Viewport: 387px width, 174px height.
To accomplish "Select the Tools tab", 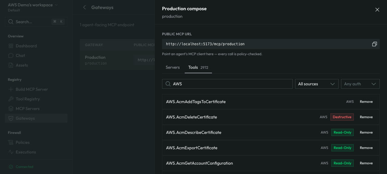I will point(198,67).
